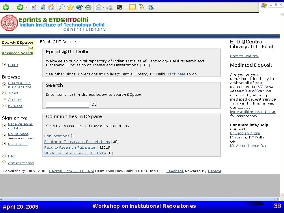Image resolution: width=284 pixels, height=213 pixels.
Task: Click the main Search panel text field
Action: coord(67,105)
